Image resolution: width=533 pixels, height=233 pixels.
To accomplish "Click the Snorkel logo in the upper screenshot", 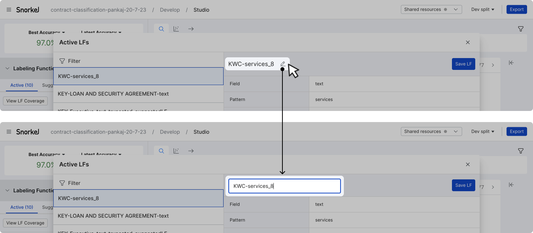I will [x=28, y=10].
